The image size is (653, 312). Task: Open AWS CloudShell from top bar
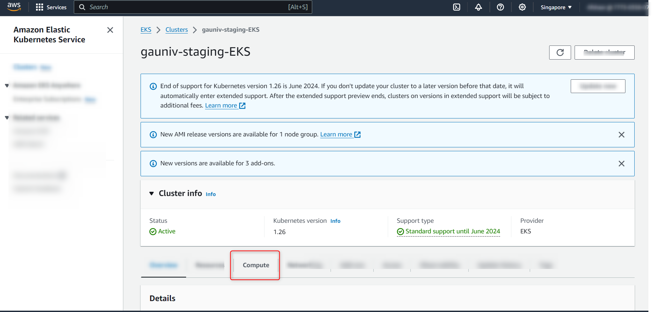coord(457,7)
